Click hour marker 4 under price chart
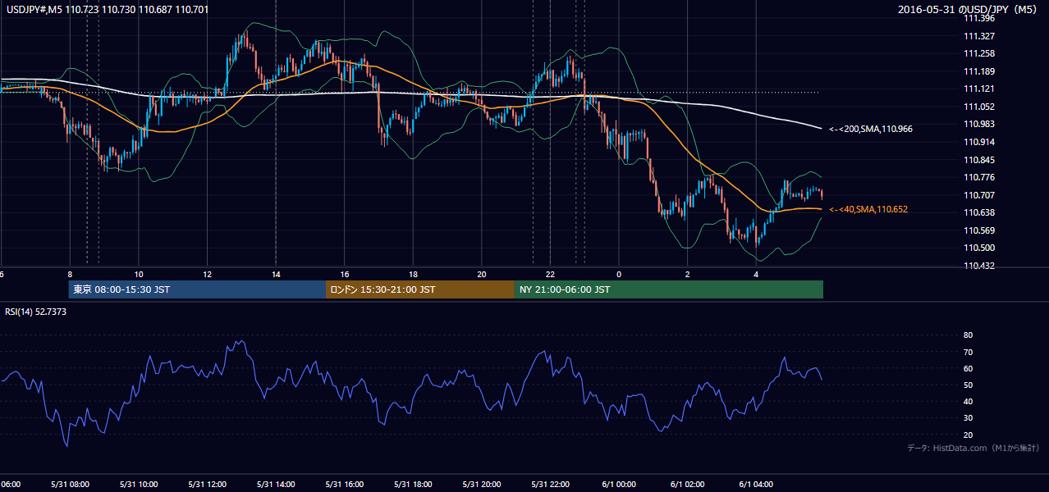Image resolution: width=1049 pixels, height=492 pixels. click(x=756, y=274)
